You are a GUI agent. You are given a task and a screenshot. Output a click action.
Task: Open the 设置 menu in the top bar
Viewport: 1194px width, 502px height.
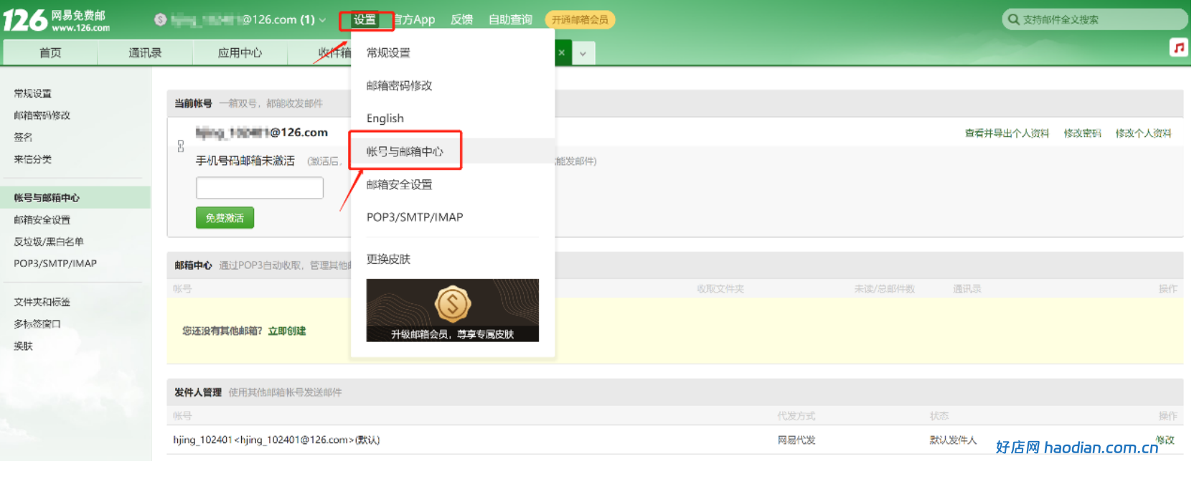[365, 19]
